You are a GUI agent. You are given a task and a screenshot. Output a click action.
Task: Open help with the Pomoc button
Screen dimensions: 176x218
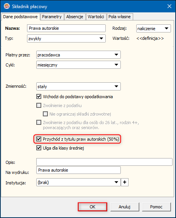click(156, 207)
